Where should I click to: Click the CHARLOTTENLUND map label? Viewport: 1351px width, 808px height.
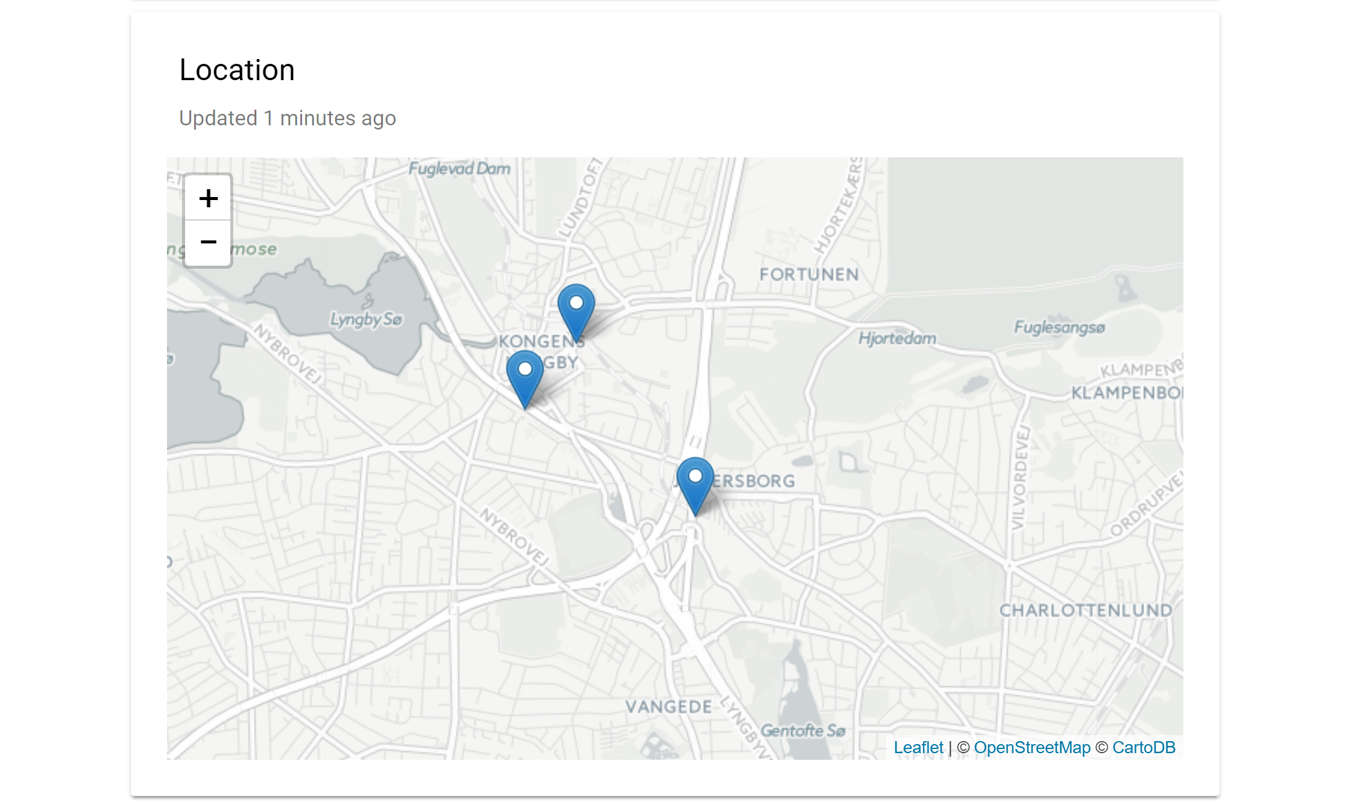click(1086, 610)
